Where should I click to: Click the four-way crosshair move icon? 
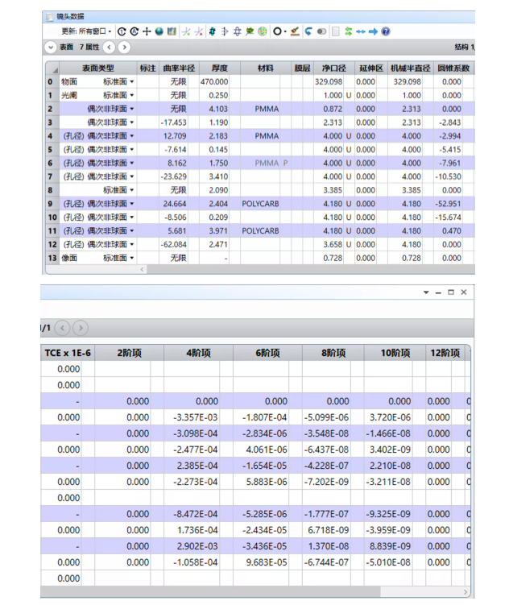click(x=147, y=31)
